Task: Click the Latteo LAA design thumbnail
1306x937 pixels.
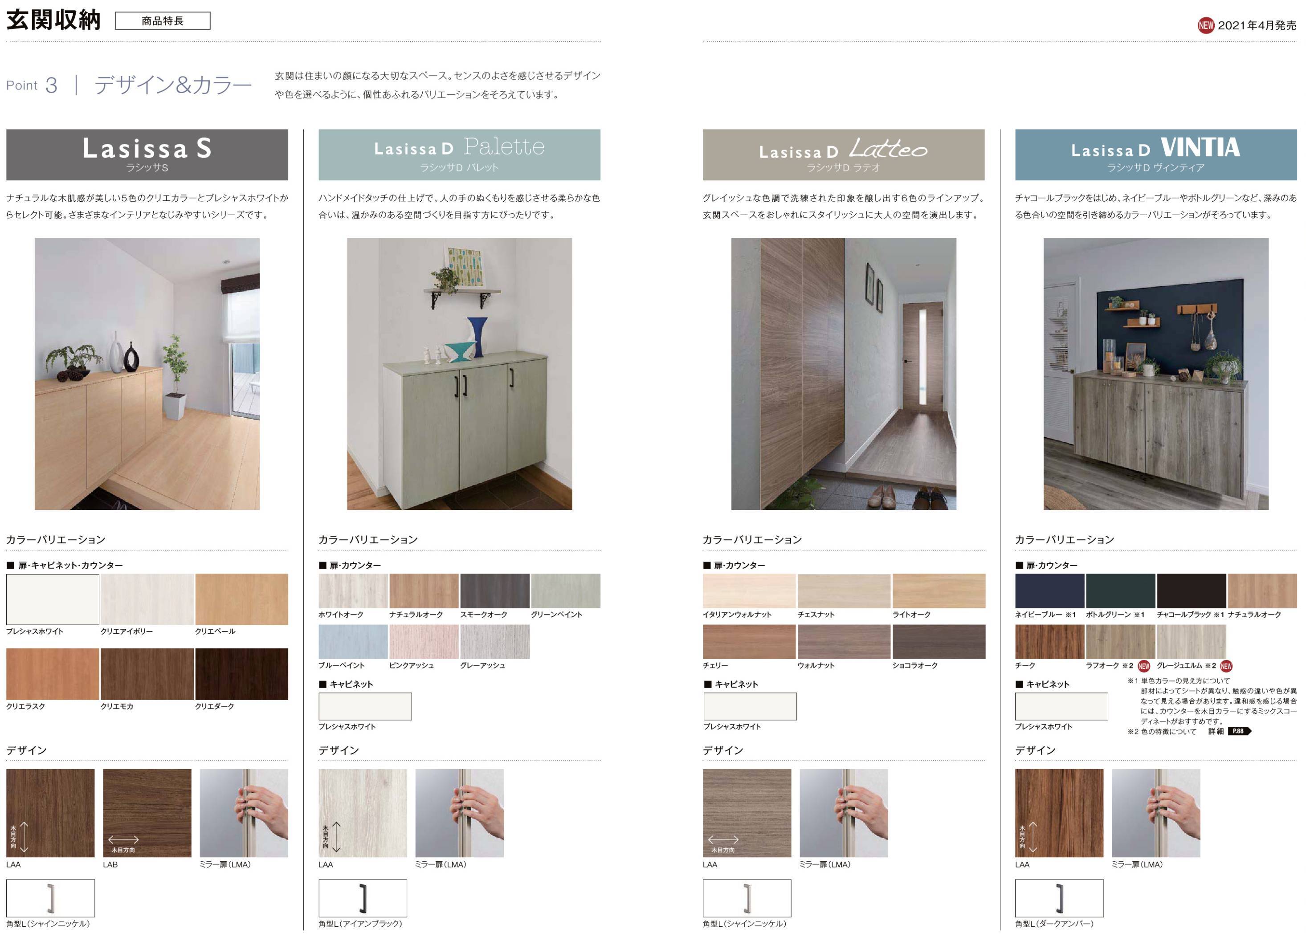Action: coord(747,813)
